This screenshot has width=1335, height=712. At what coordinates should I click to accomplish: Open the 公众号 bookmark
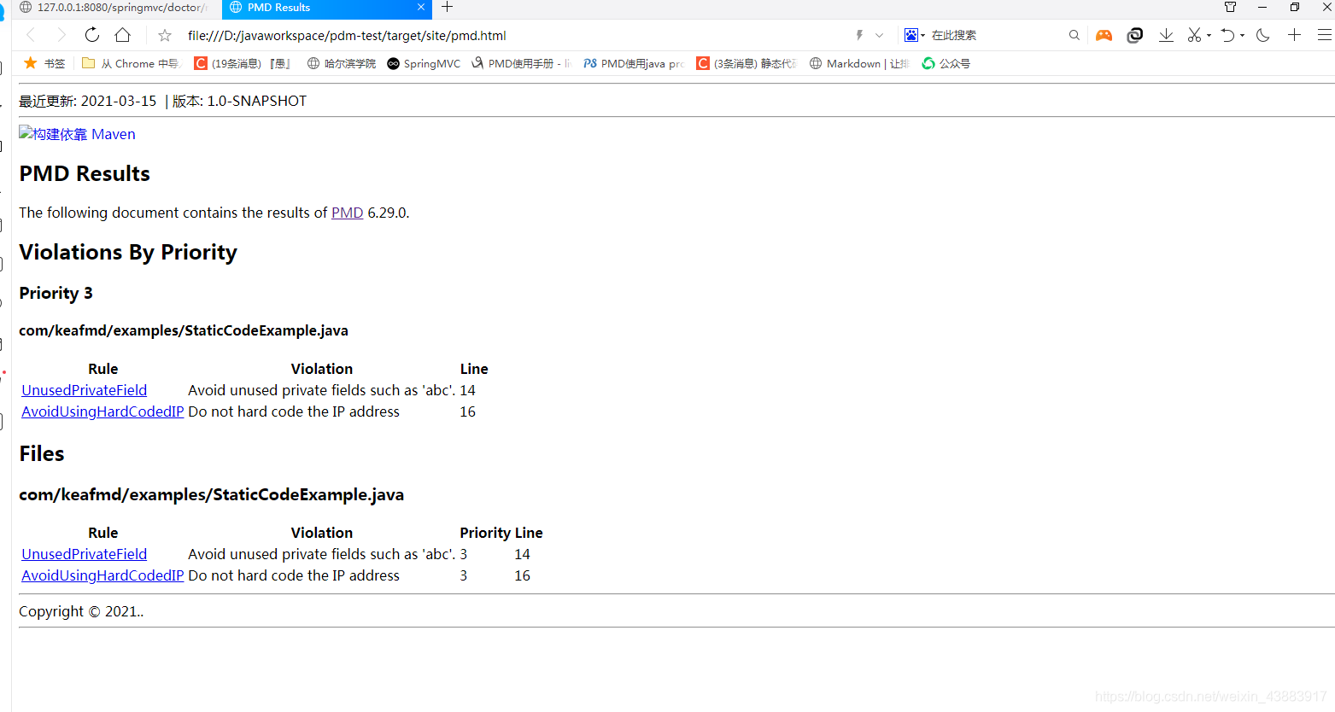946,63
